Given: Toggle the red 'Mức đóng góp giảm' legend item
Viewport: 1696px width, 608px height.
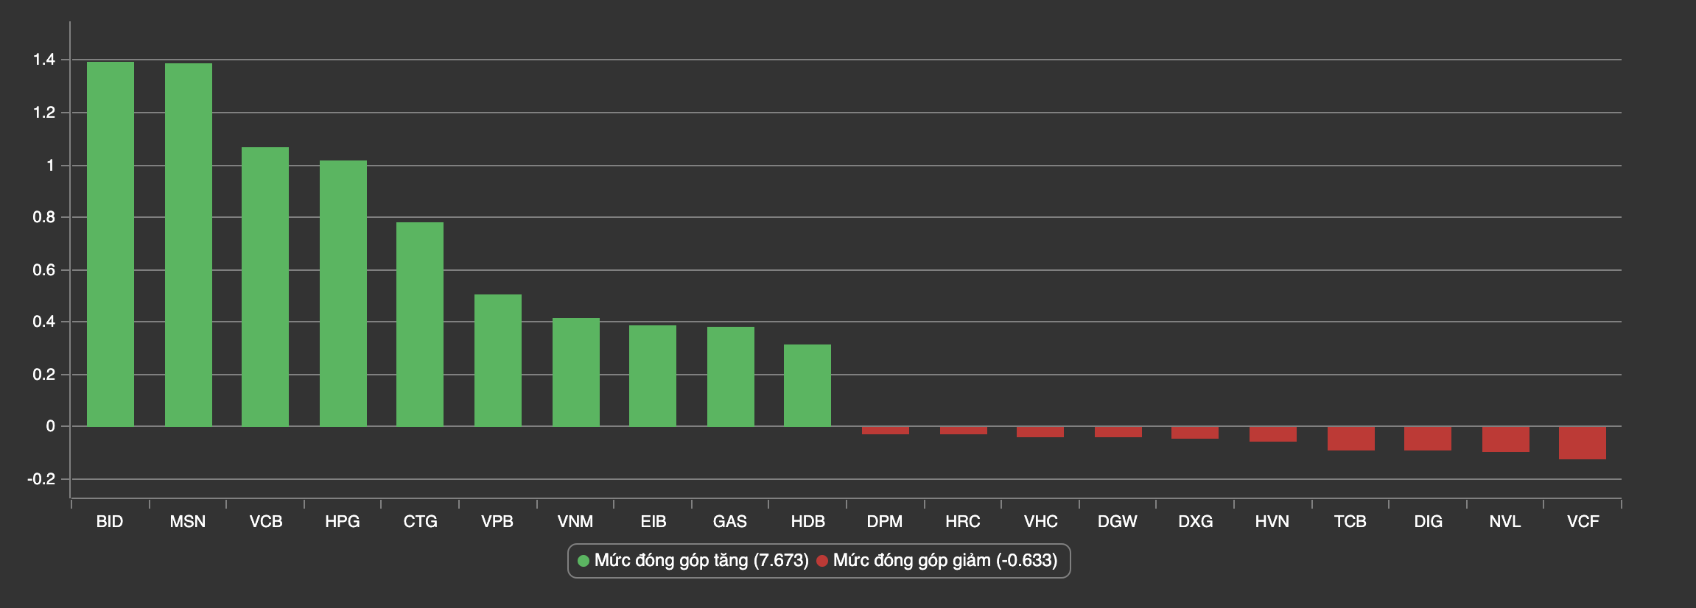Looking at the screenshot, I should [x=936, y=561].
